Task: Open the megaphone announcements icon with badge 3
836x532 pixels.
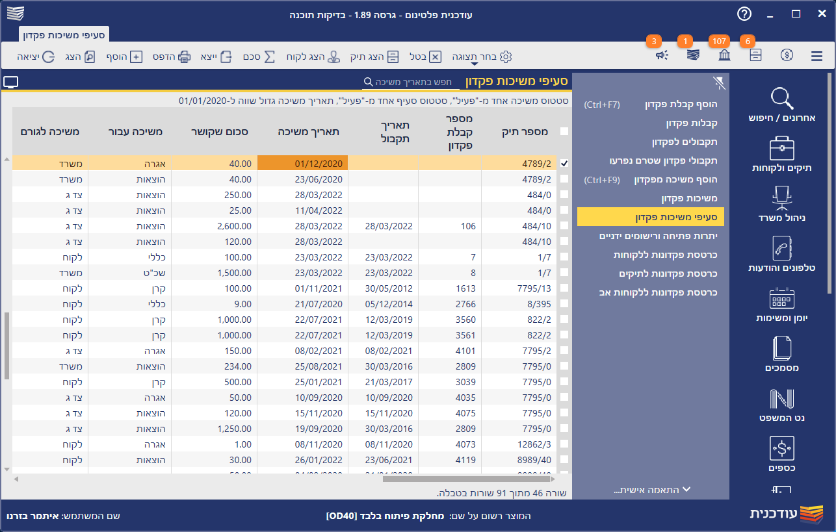Action: click(x=662, y=56)
